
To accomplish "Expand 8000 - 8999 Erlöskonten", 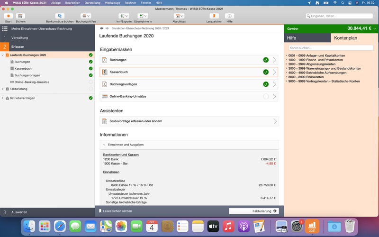I will click(x=286, y=77).
